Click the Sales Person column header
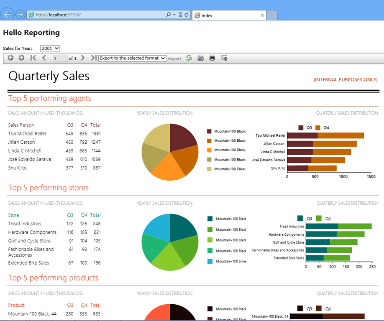 (x=21, y=125)
